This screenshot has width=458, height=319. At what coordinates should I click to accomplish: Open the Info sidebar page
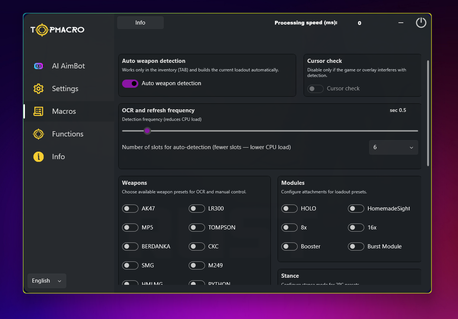69,157
